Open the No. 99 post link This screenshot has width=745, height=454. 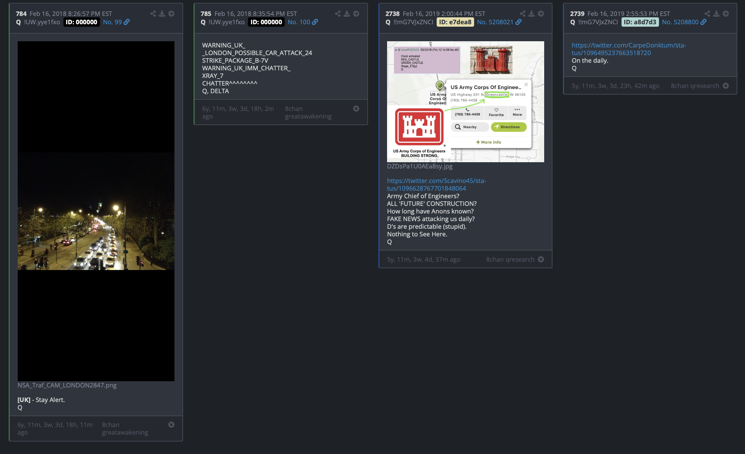click(116, 22)
